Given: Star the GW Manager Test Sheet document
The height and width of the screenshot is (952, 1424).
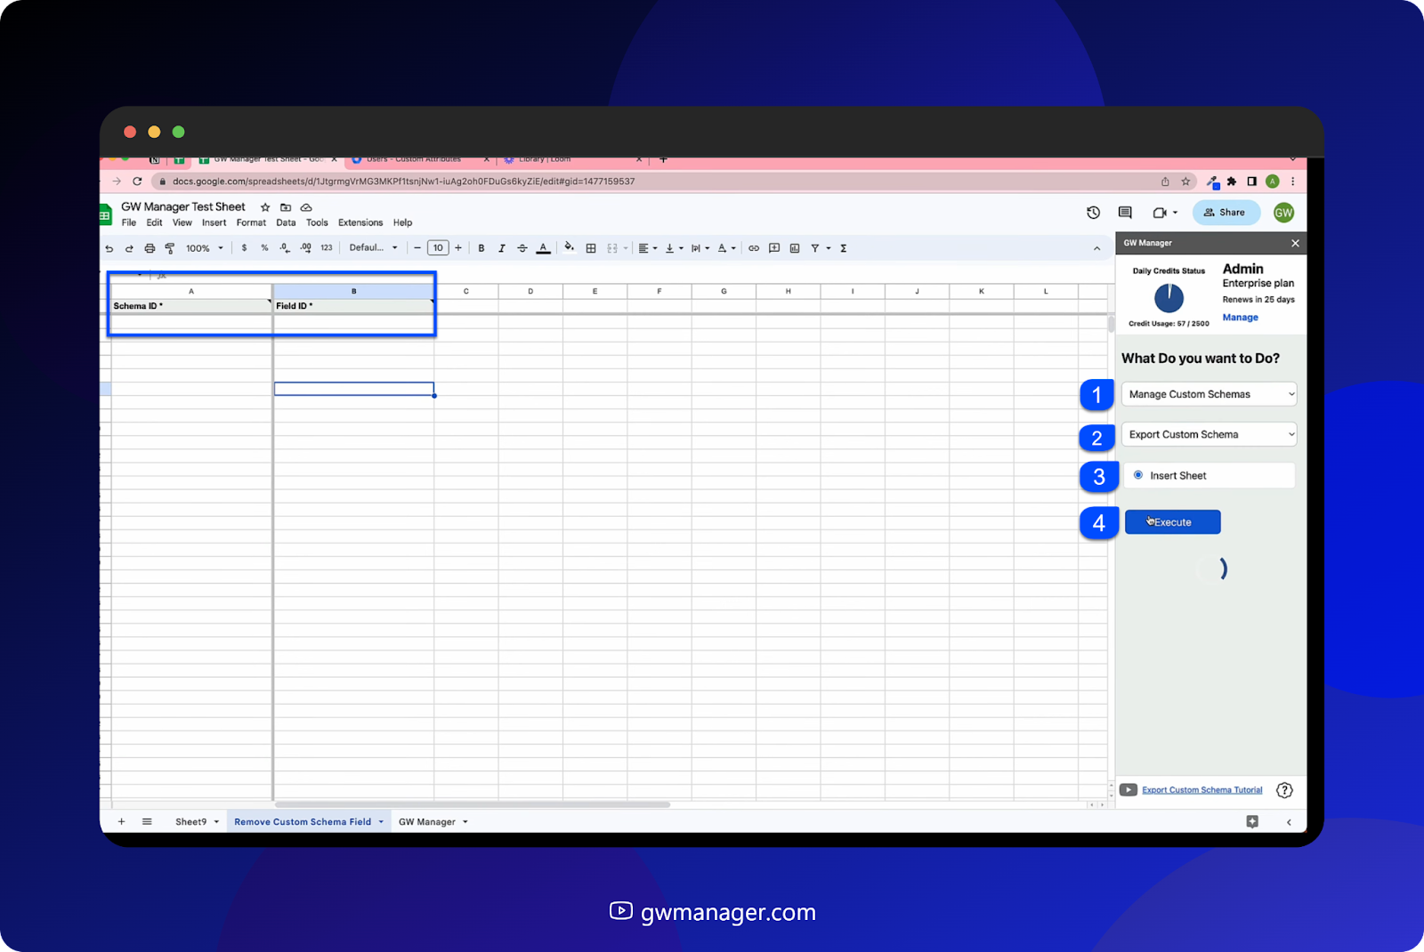Looking at the screenshot, I should tap(265, 207).
